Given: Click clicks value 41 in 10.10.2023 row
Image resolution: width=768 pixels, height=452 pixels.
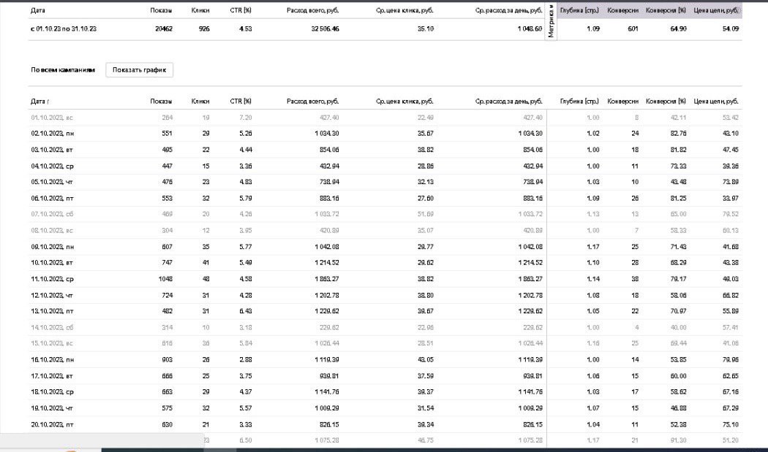Looking at the screenshot, I should 206,263.
